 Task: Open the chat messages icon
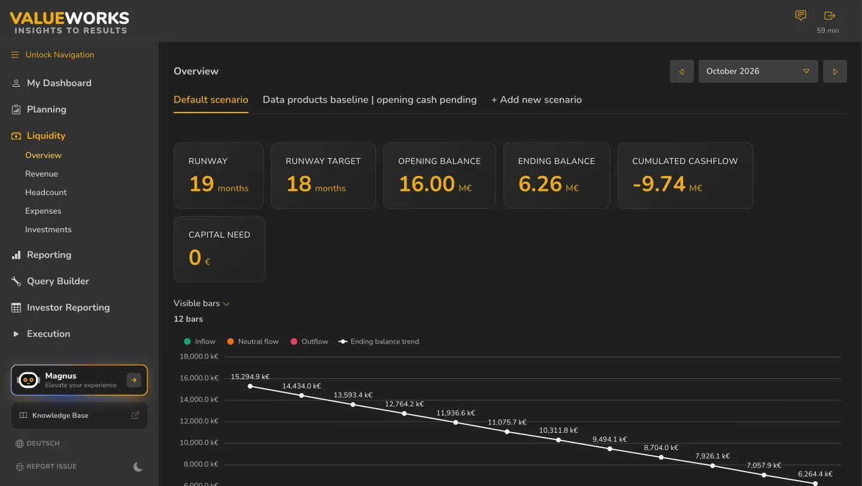(x=800, y=16)
